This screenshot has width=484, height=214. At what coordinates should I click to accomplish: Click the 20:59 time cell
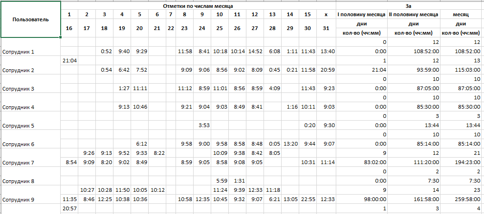(327, 70)
